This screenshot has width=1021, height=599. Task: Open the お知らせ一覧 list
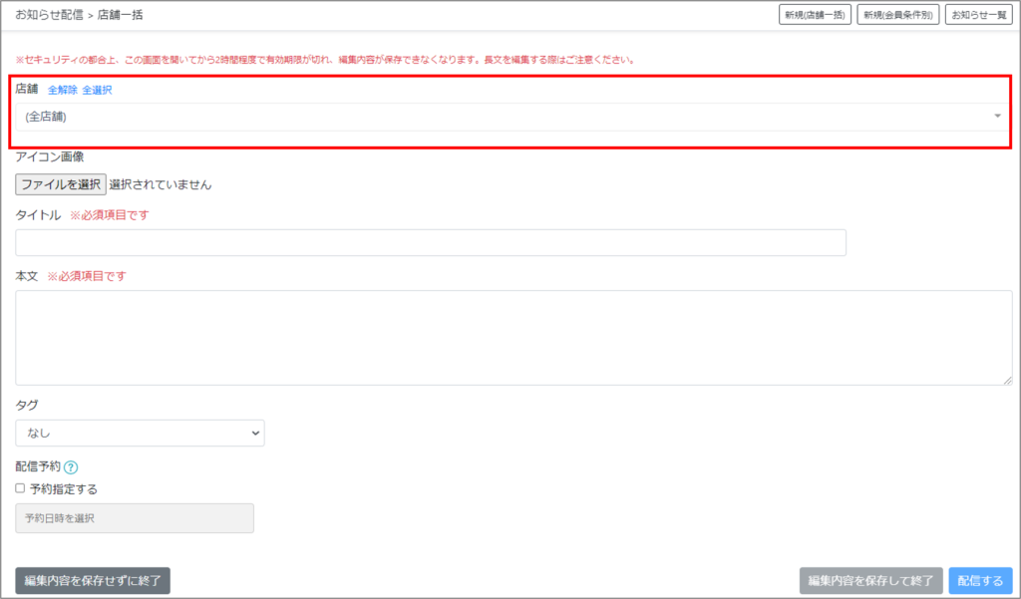point(978,15)
